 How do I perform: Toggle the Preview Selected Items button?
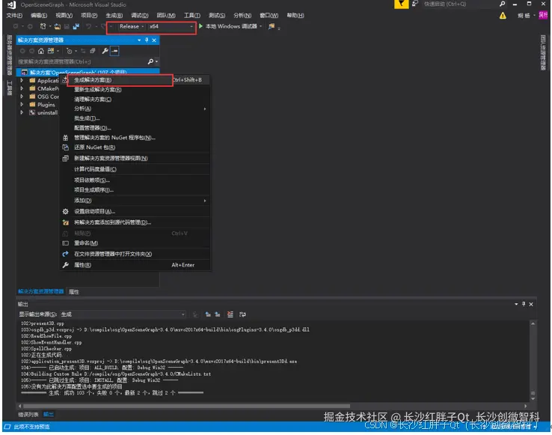click(114, 51)
